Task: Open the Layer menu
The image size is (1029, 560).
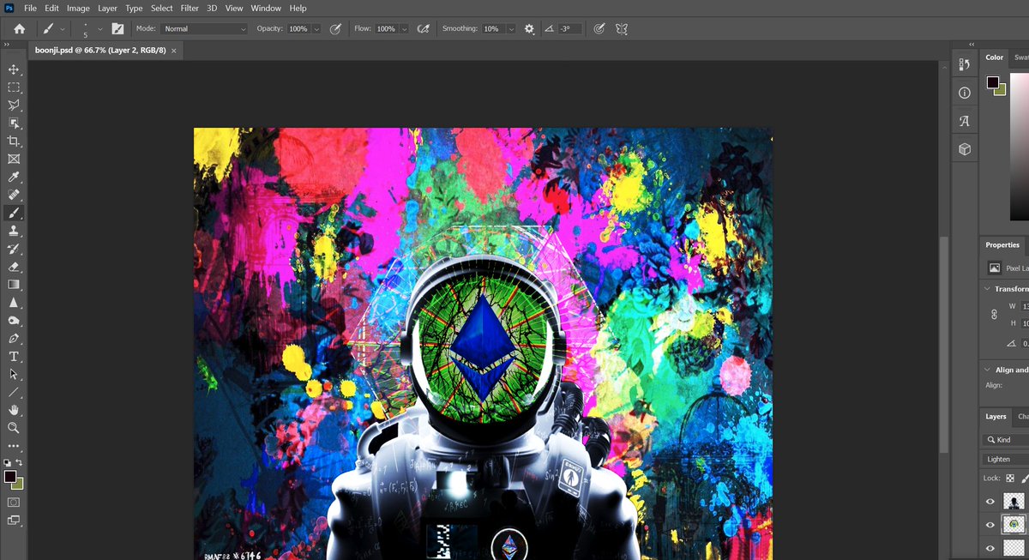Action: [107, 8]
